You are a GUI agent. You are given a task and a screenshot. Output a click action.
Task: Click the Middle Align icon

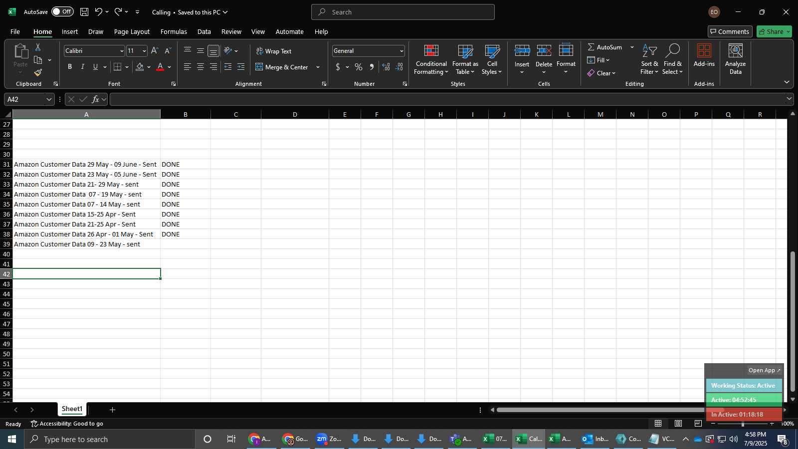click(x=200, y=51)
